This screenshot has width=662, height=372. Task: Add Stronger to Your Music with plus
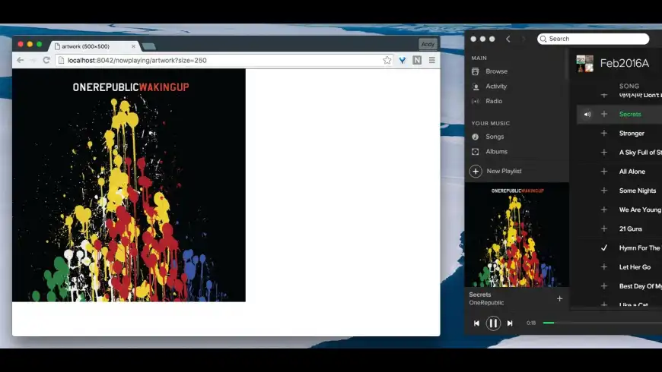(x=604, y=133)
